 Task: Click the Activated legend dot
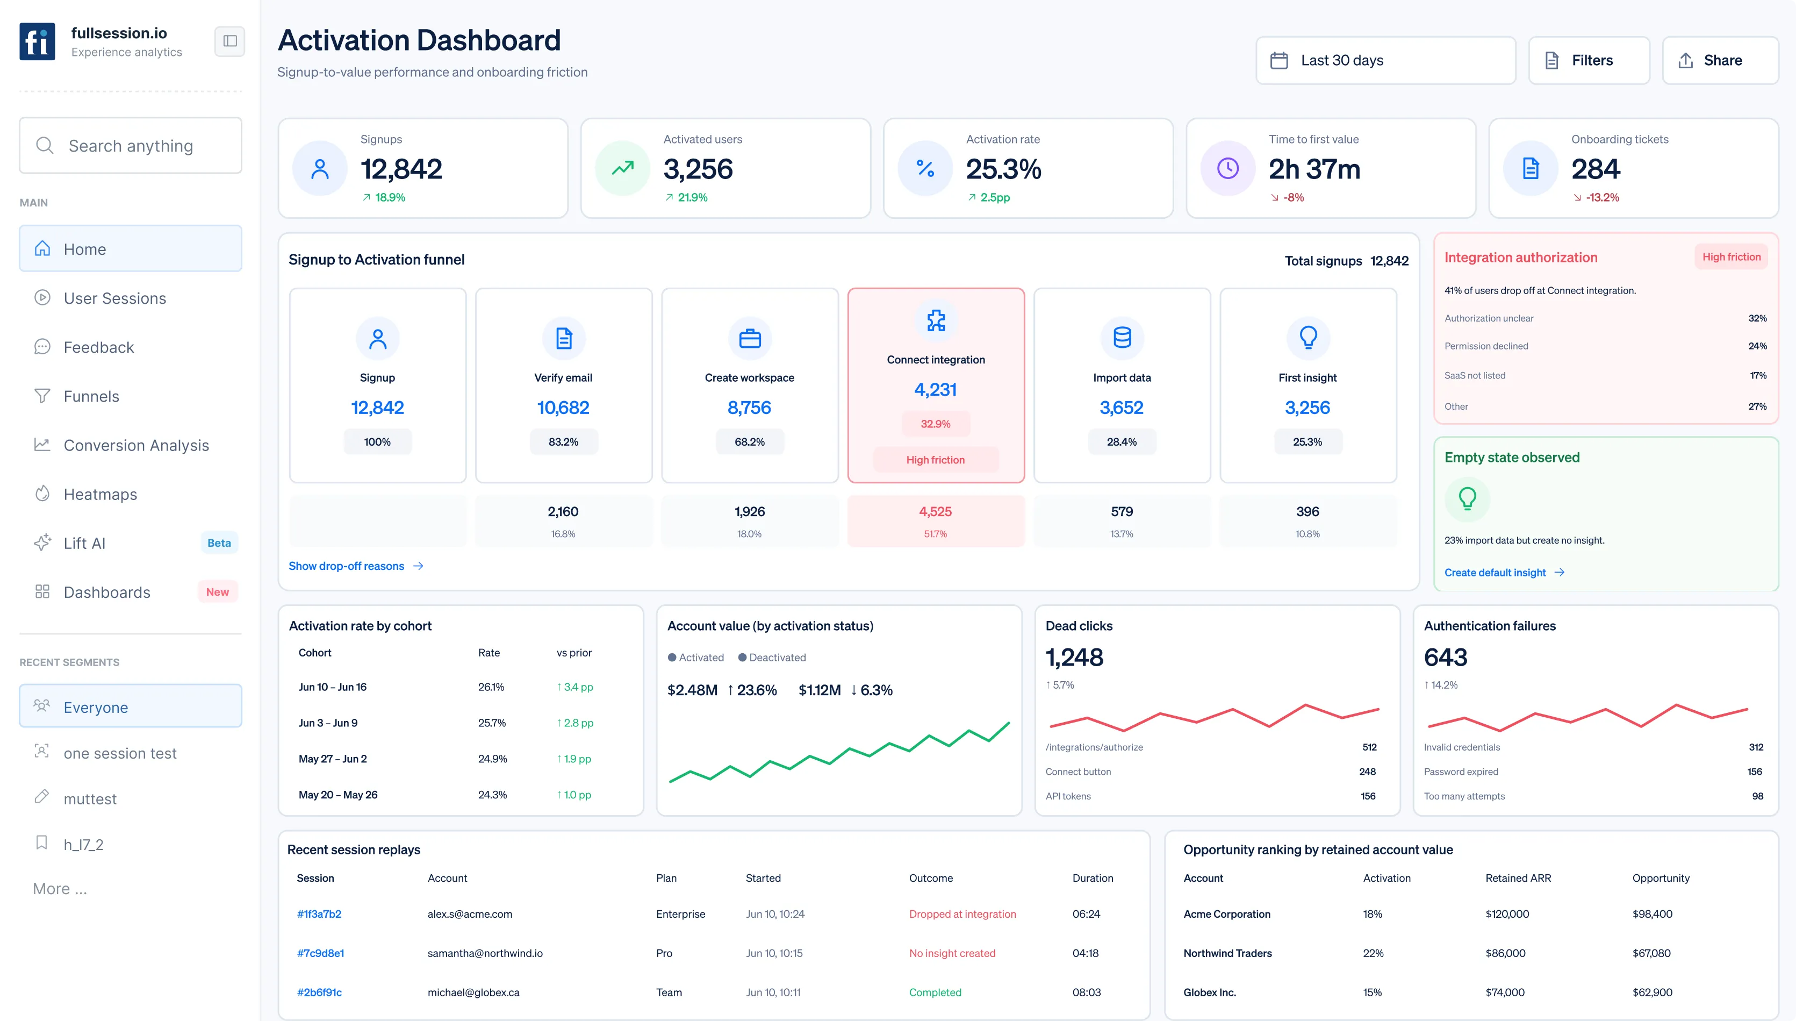pyautogui.click(x=672, y=657)
